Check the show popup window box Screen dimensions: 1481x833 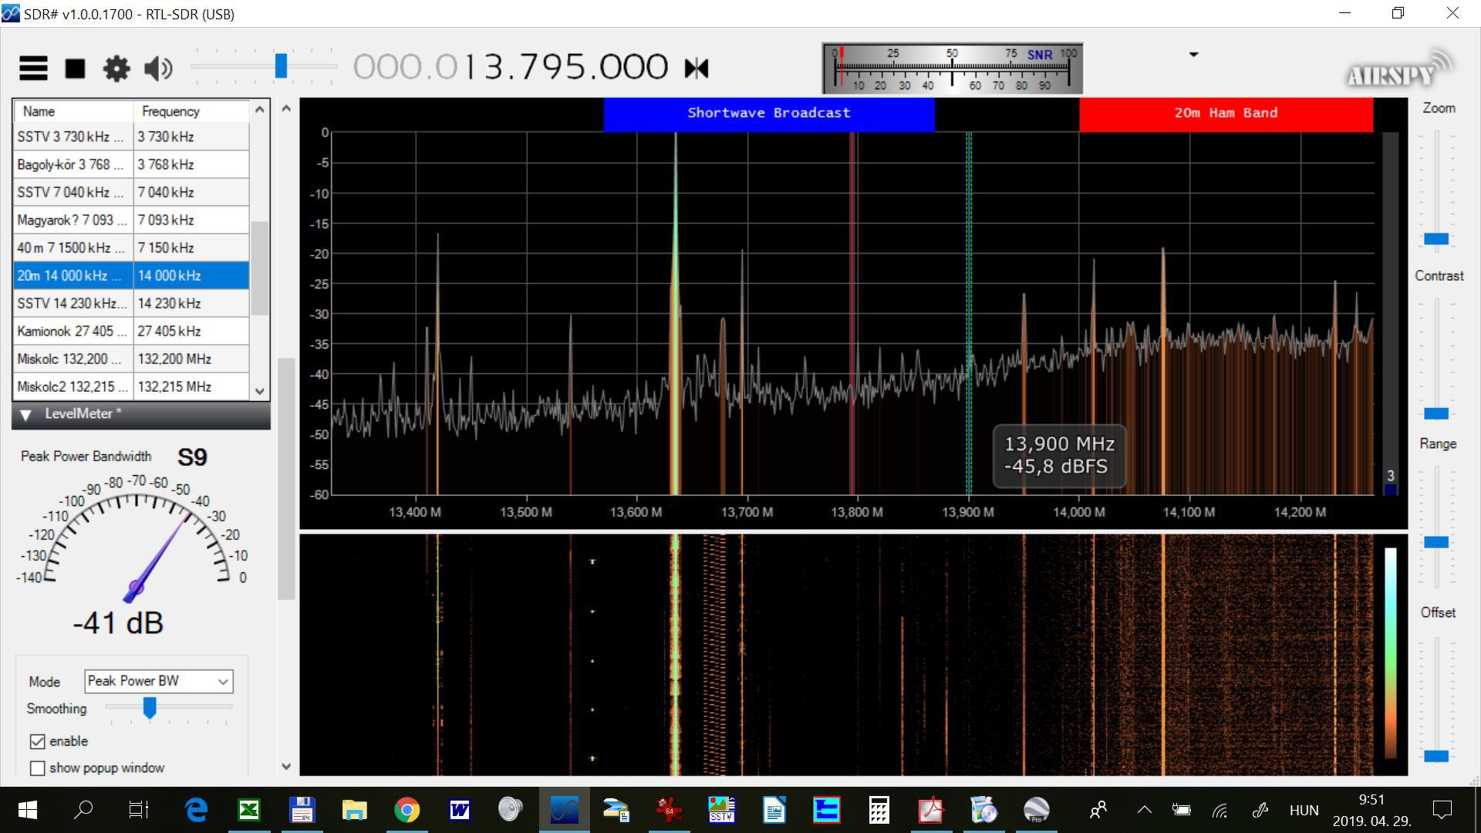click(37, 768)
